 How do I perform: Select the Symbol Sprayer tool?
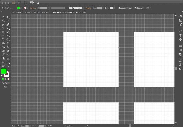tap(3, 58)
